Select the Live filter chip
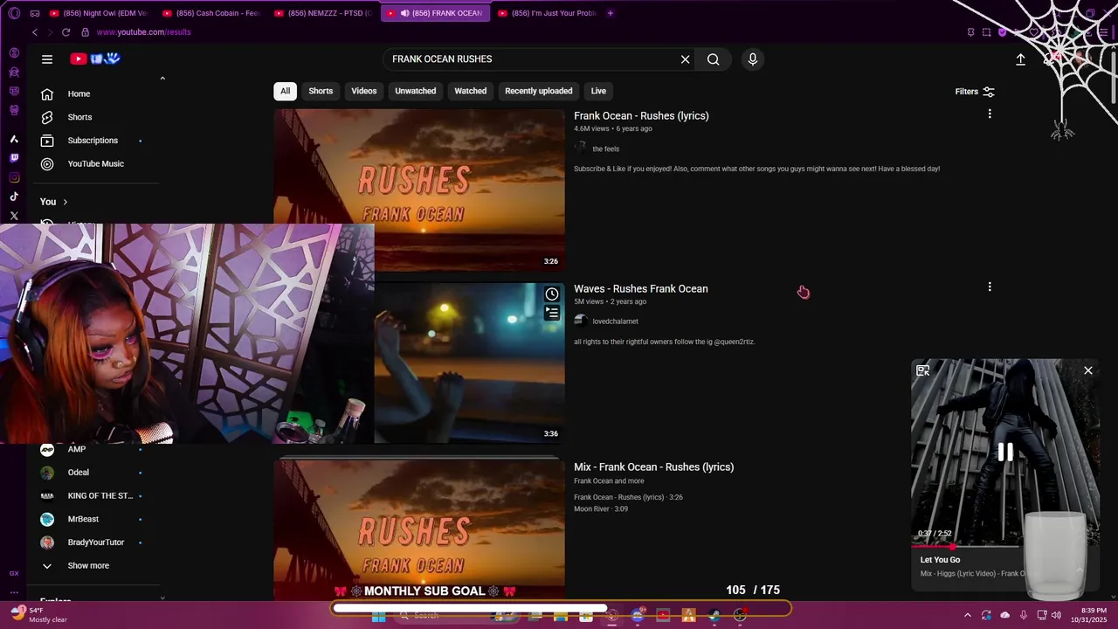The height and width of the screenshot is (629, 1118). pyautogui.click(x=598, y=91)
